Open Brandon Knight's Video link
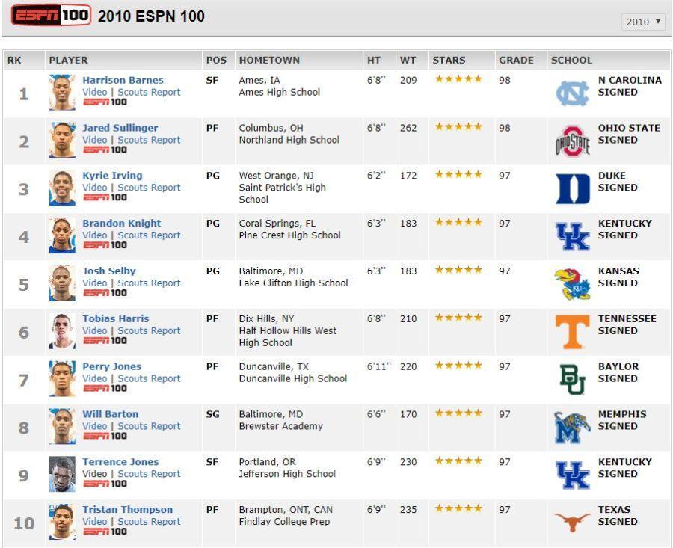Image resolution: width=673 pixels, height=548 pixels. [94, 235]
